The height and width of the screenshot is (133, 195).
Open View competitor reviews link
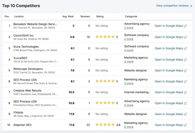[172, 6]
